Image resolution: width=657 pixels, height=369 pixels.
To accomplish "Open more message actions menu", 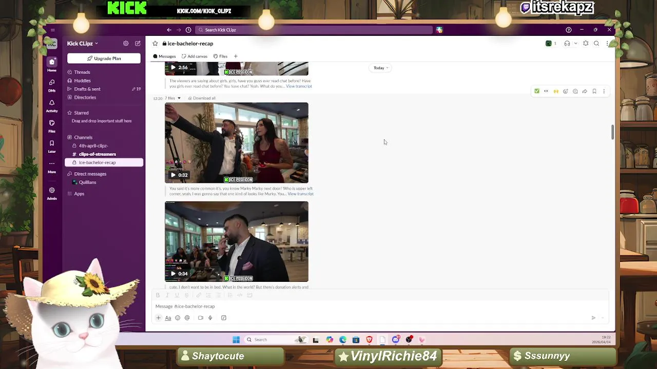I will tap(604, 91).
